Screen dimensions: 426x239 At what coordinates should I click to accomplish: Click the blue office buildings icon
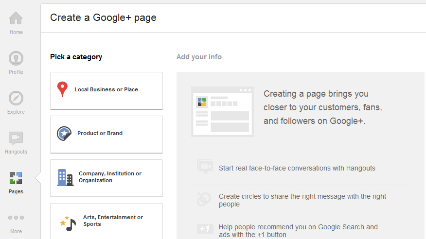(65, 178)
